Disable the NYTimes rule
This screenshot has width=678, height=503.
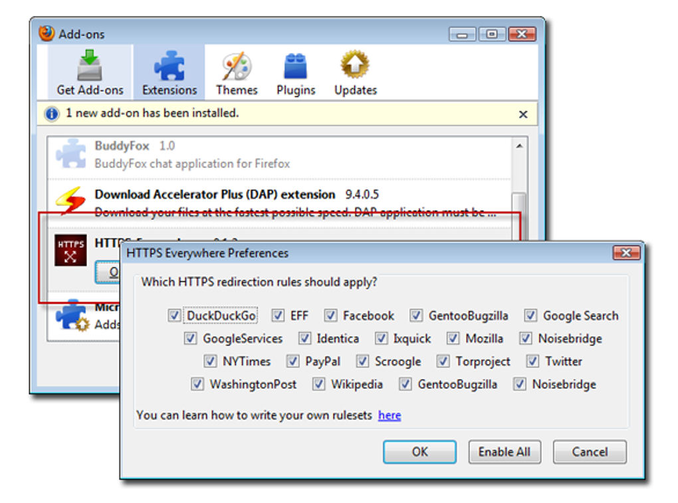pos(210,361)
